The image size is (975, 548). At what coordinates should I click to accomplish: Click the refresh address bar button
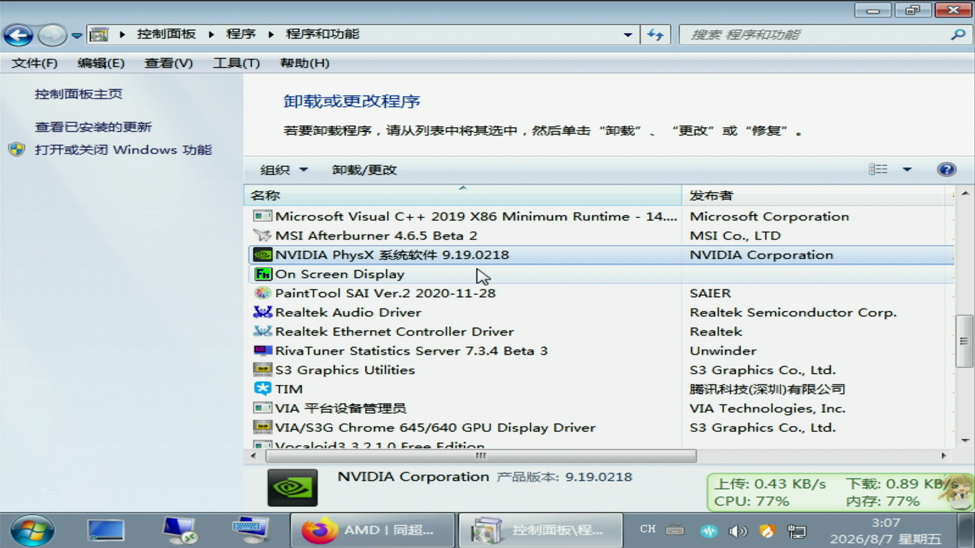655,35
